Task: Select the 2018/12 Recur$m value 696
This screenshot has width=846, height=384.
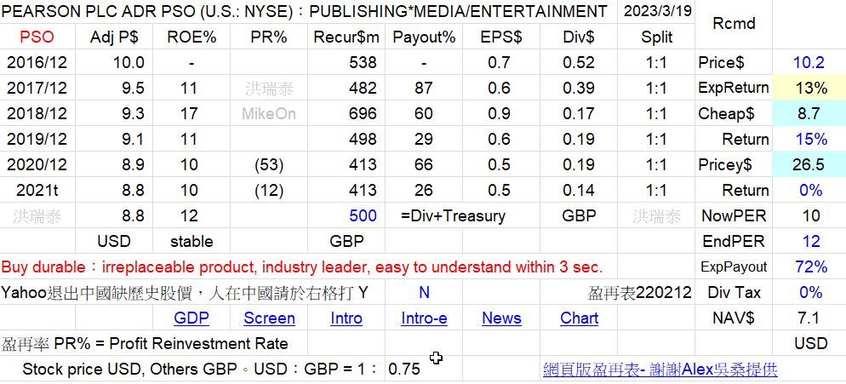Action: [x=346, y=113]
